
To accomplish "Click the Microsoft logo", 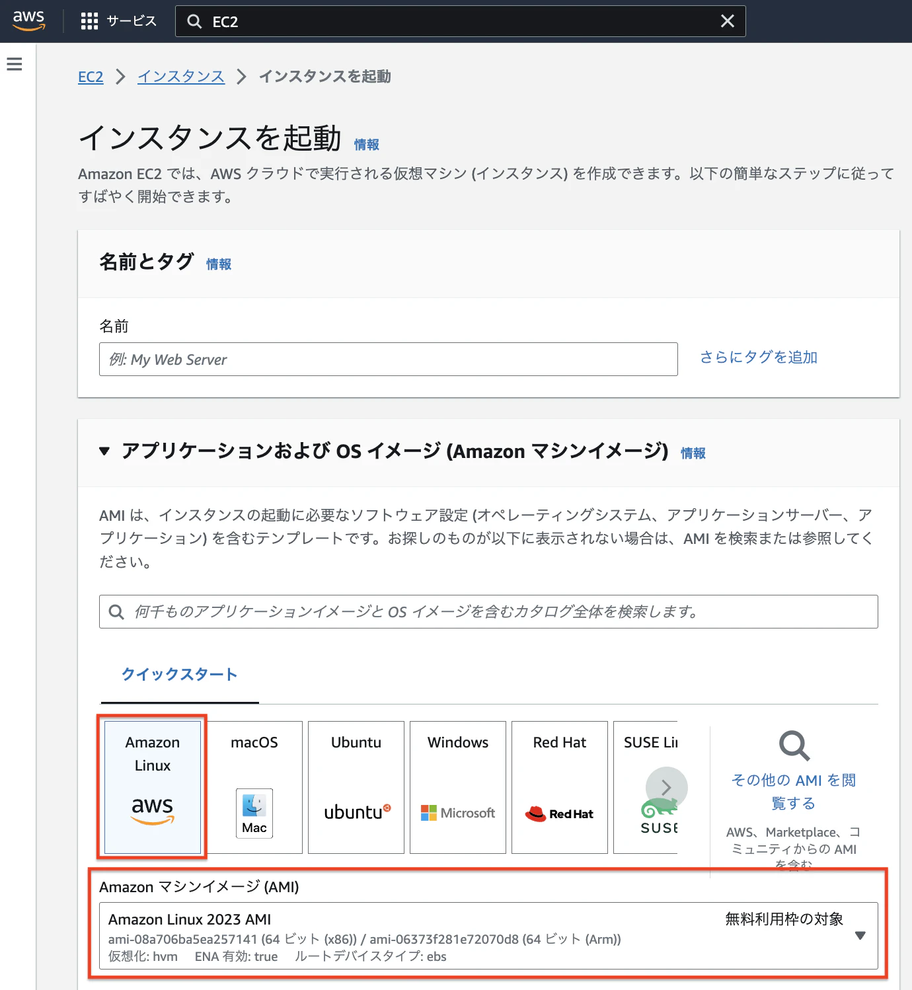I will tap(458, 813).
